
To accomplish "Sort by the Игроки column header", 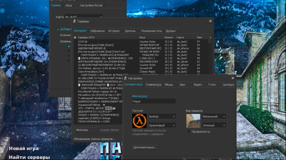I will (x=169, y=37).
